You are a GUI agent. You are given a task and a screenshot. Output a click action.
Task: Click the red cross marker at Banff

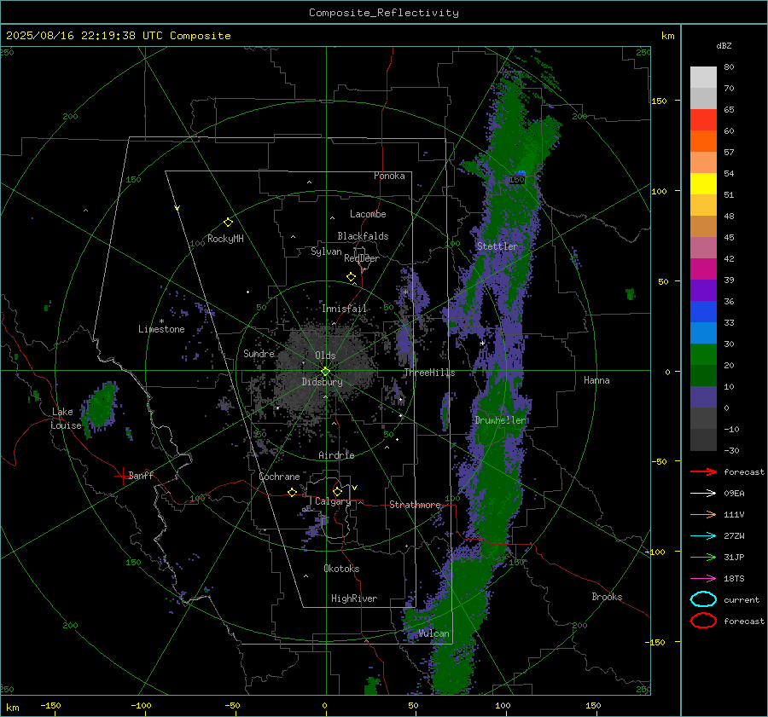122,476
